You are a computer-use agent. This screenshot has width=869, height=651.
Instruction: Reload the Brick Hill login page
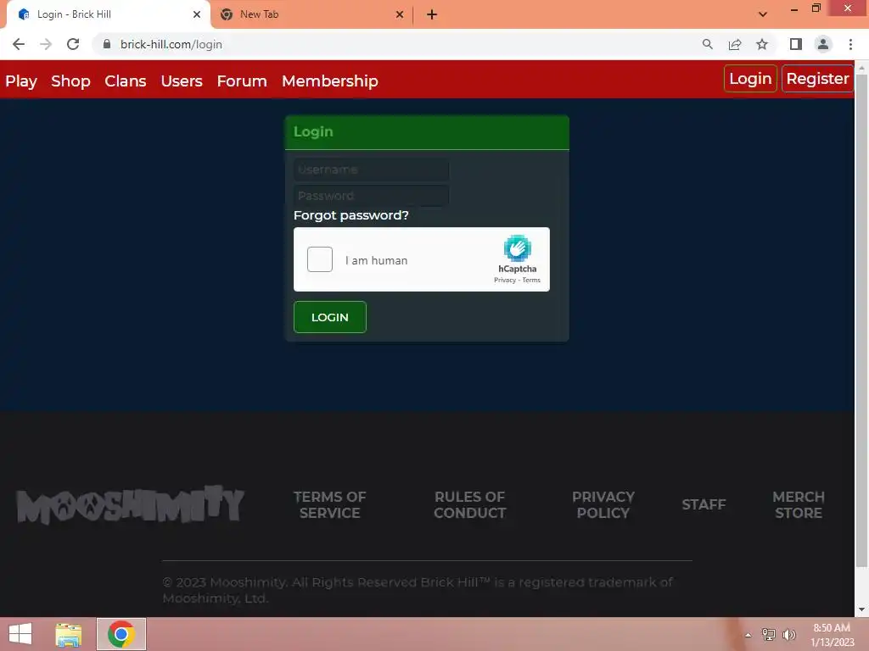73,44
